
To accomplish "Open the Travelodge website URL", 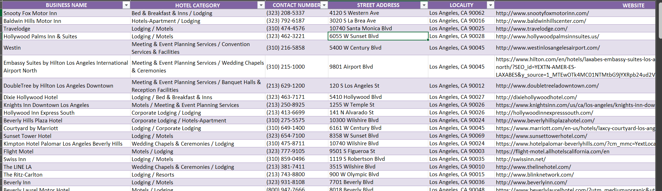I will click(531, 29).
